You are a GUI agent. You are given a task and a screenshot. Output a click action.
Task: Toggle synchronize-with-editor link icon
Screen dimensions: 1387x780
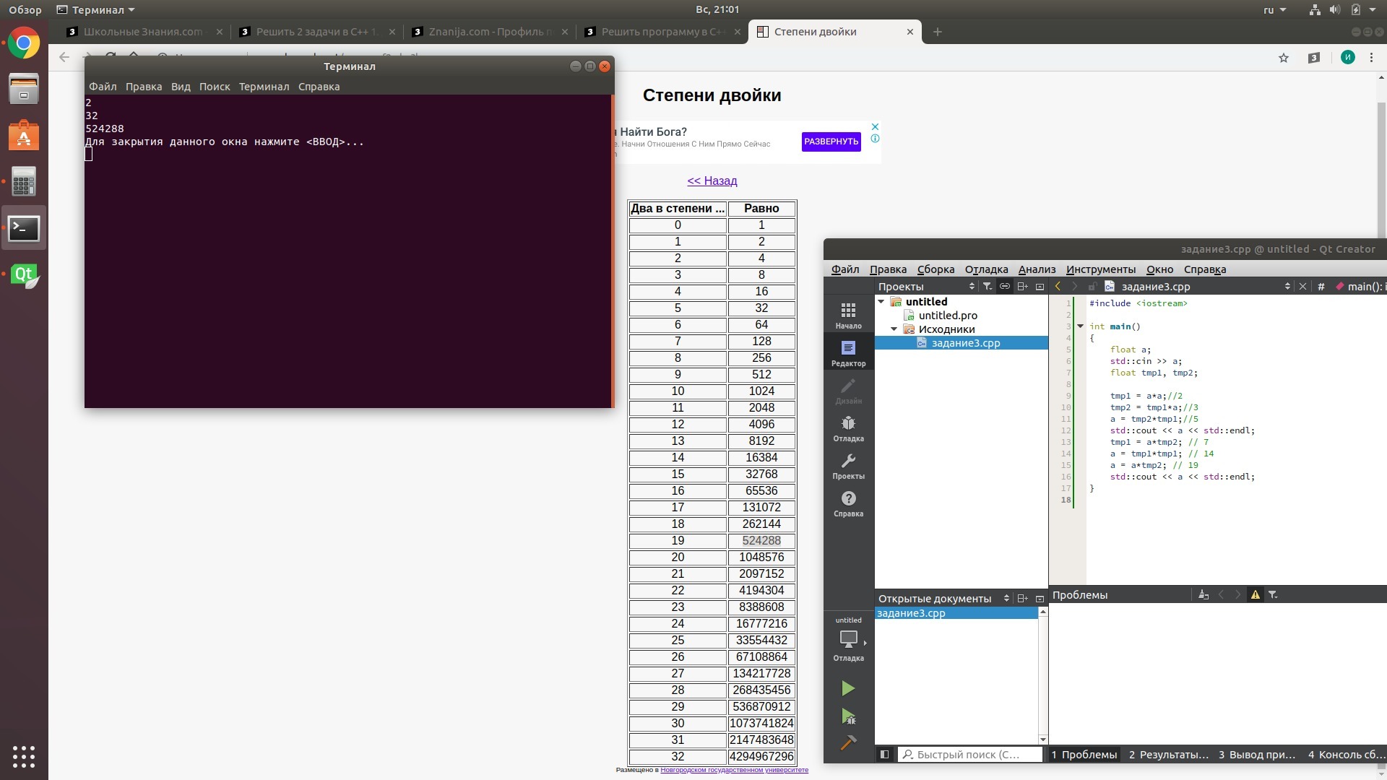click(x=1004, y=287)
